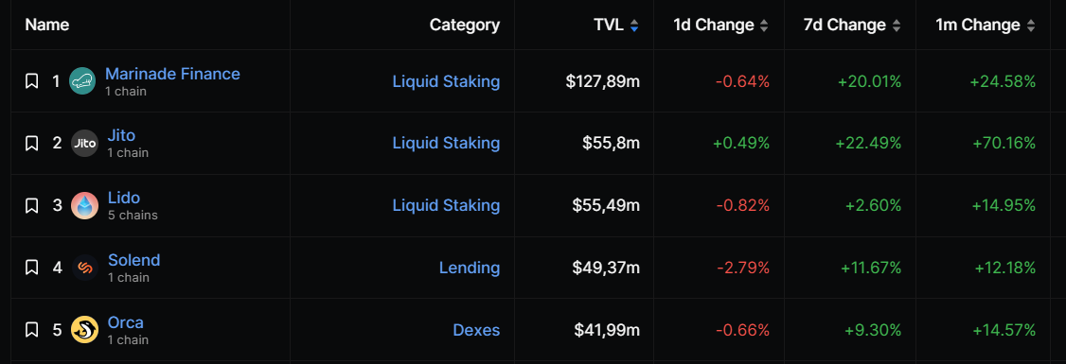Open the Lending category link
1066x364 pixels.
[470, 268]
